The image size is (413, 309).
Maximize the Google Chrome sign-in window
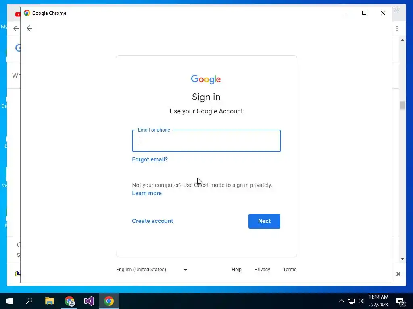[x=364, y=13]
